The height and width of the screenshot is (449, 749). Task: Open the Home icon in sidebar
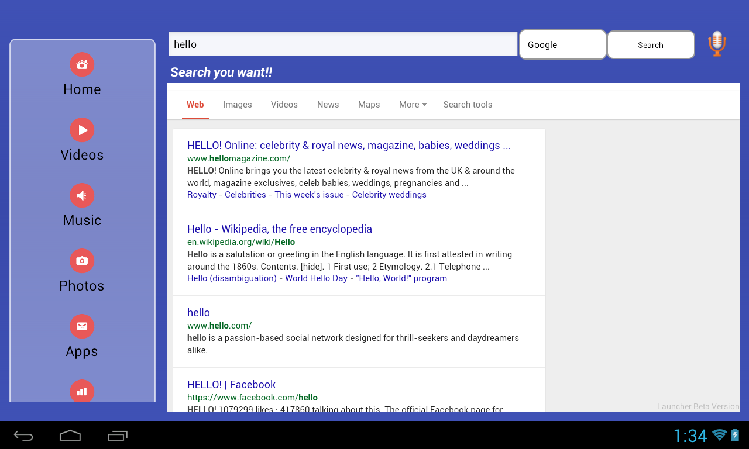coord(82,64)
